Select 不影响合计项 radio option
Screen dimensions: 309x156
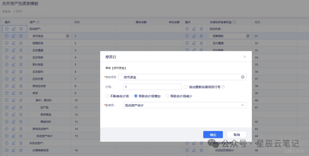pyautogui.click(x=107, y=96)
